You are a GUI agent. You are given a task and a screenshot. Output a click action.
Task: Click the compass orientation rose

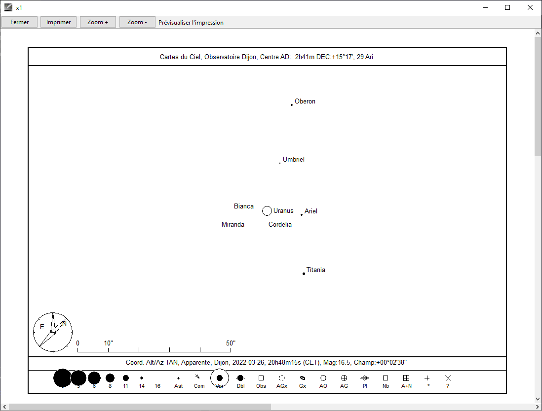coord(53,332)
